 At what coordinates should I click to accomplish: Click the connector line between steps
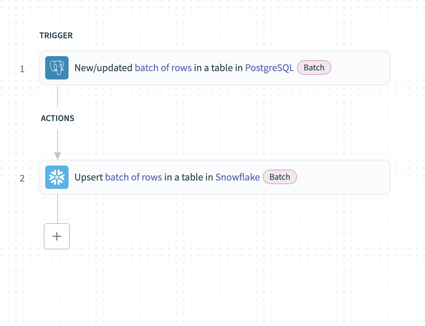[57, 140]
